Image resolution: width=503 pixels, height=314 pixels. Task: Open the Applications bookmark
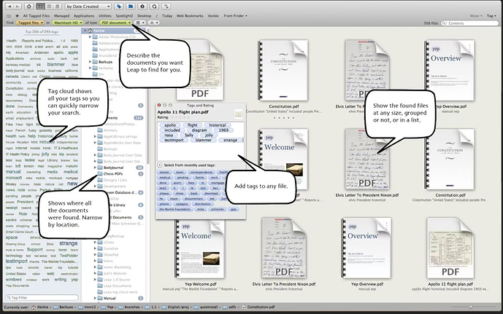[x=84, y=16]
